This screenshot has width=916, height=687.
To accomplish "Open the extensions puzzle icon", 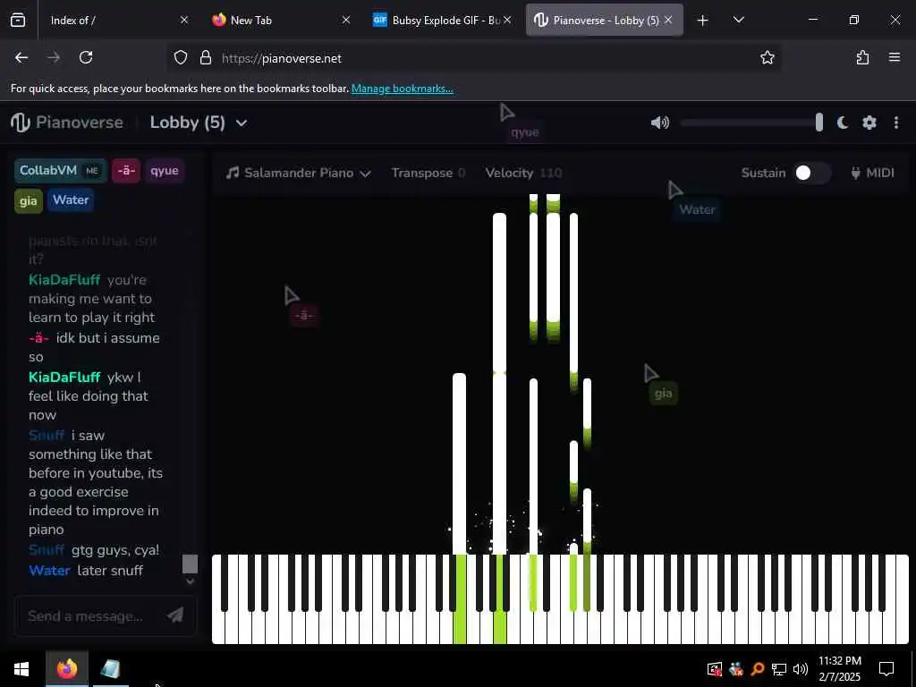I will (862, 57).
